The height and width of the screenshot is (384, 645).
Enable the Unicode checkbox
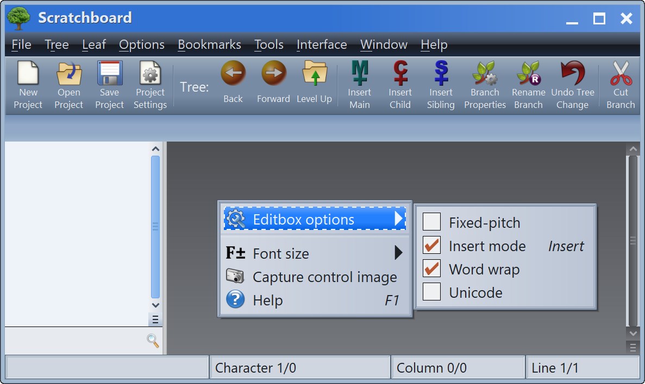click(x=431, y=292)
